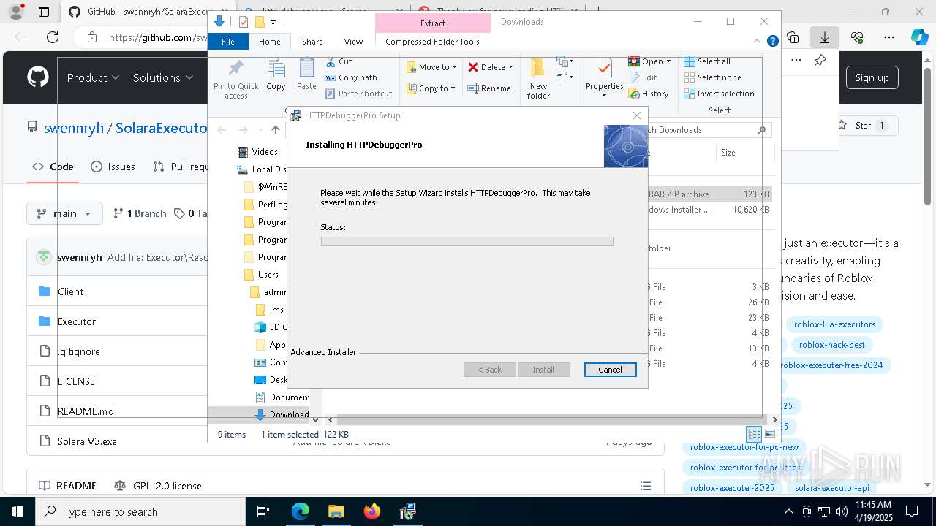Screen dimensions: 936x526
Task: Click the Explorer search magnifier icon
Action: point(761,130)
